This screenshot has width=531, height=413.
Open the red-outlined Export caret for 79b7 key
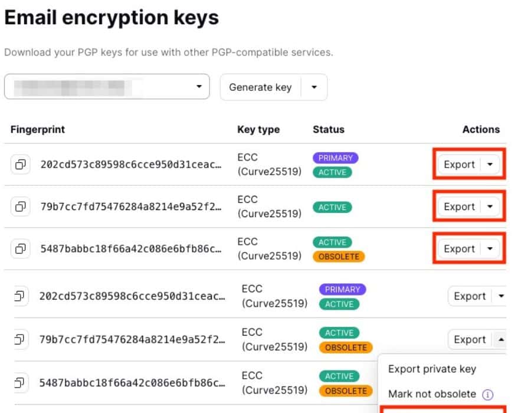[490, 206]
